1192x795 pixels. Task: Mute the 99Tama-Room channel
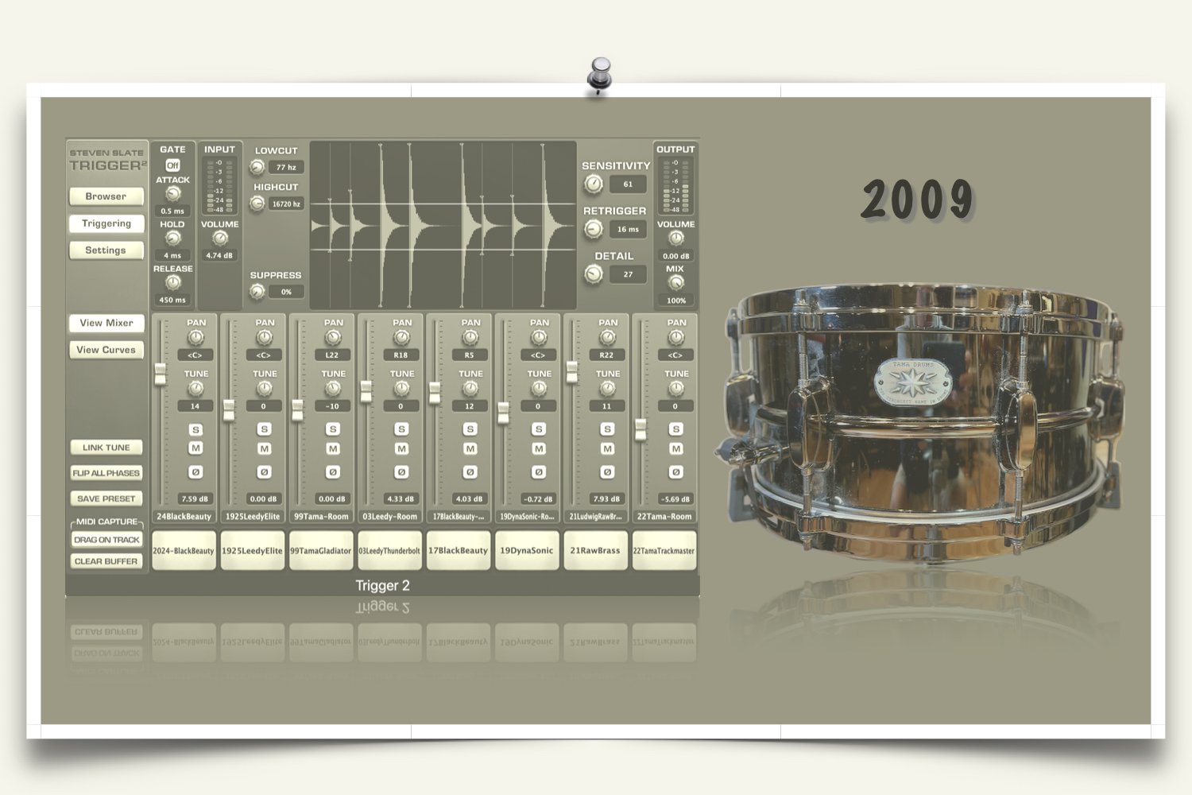[333, 448]
